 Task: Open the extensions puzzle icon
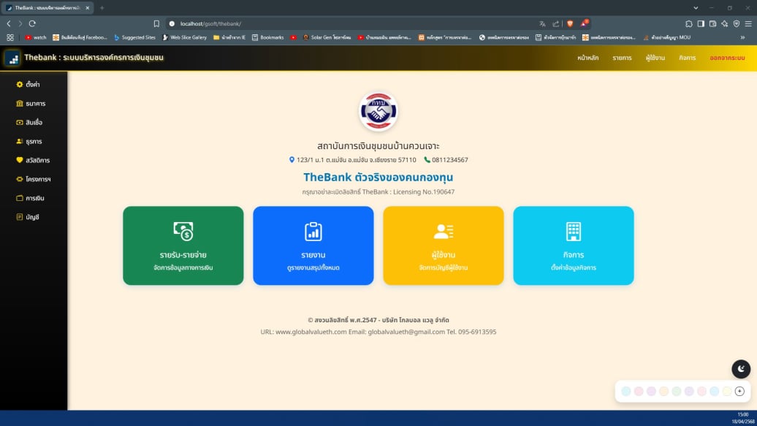click(x=689, y=23)
